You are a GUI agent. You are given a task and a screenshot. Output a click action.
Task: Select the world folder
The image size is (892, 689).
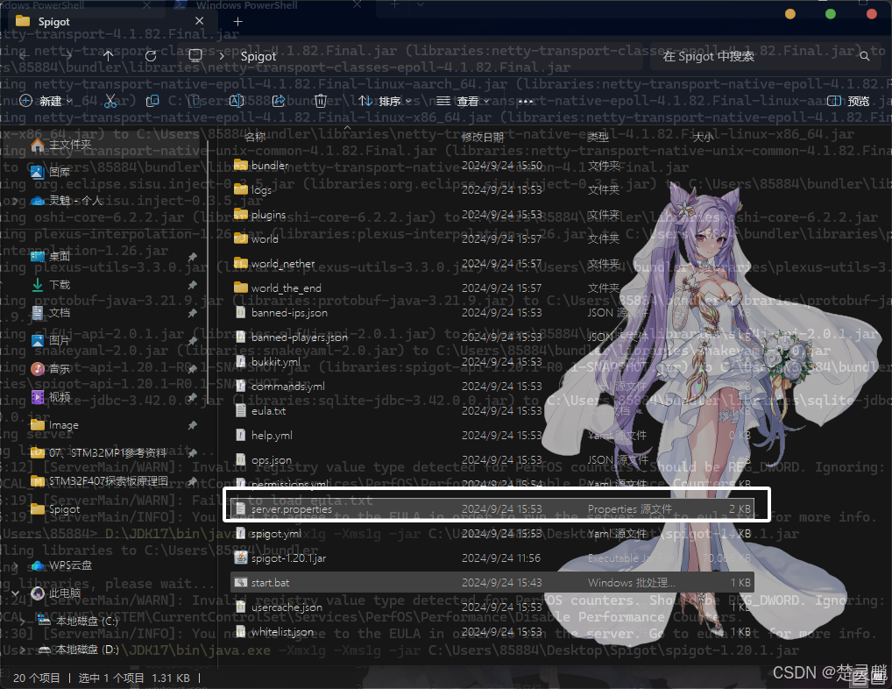pos(492,239)
